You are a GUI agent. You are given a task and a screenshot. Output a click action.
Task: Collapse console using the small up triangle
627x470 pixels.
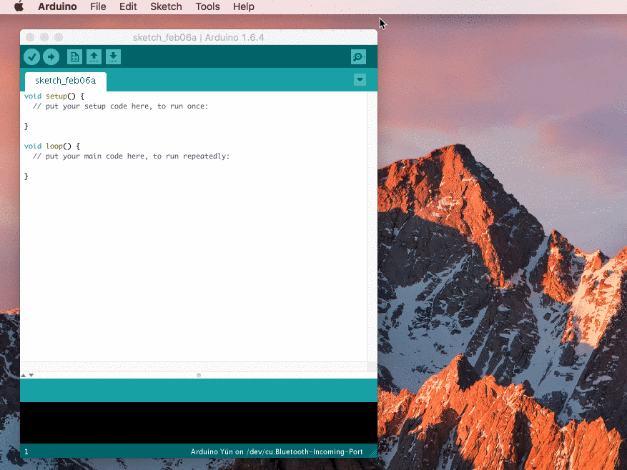click(23, 375)
